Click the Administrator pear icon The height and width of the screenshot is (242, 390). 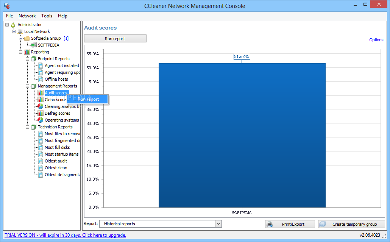click(x=13, y=24)
